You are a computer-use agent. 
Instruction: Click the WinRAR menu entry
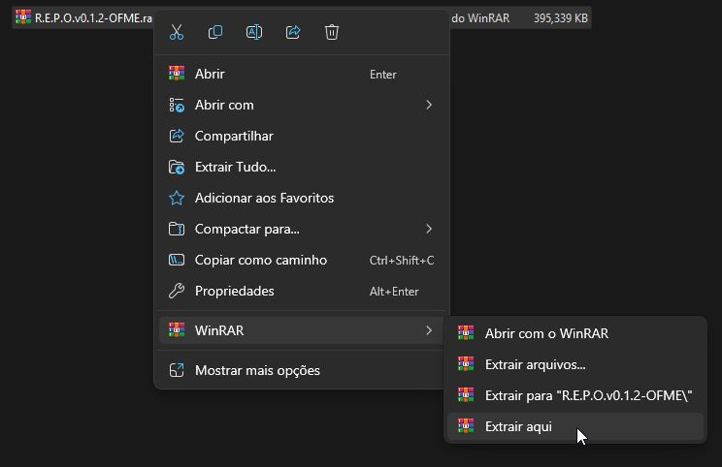302,330
